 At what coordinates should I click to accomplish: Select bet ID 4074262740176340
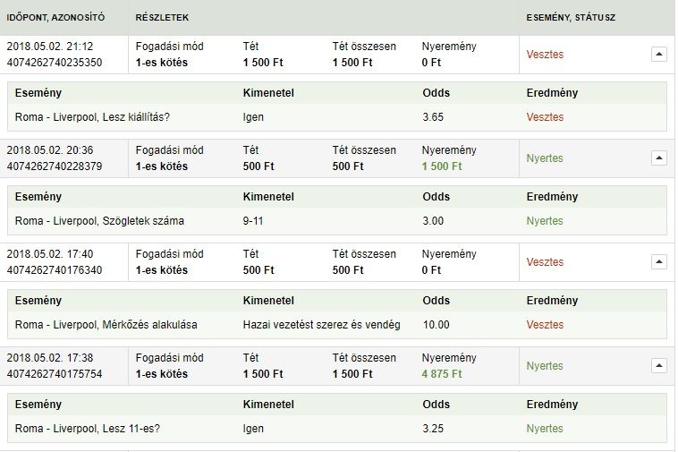point(55,270)
